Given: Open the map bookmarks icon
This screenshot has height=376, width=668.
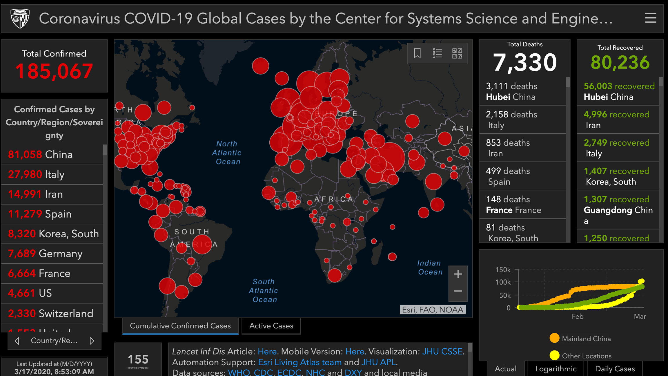Looking at the screenshot, I should tap(417, 53).
